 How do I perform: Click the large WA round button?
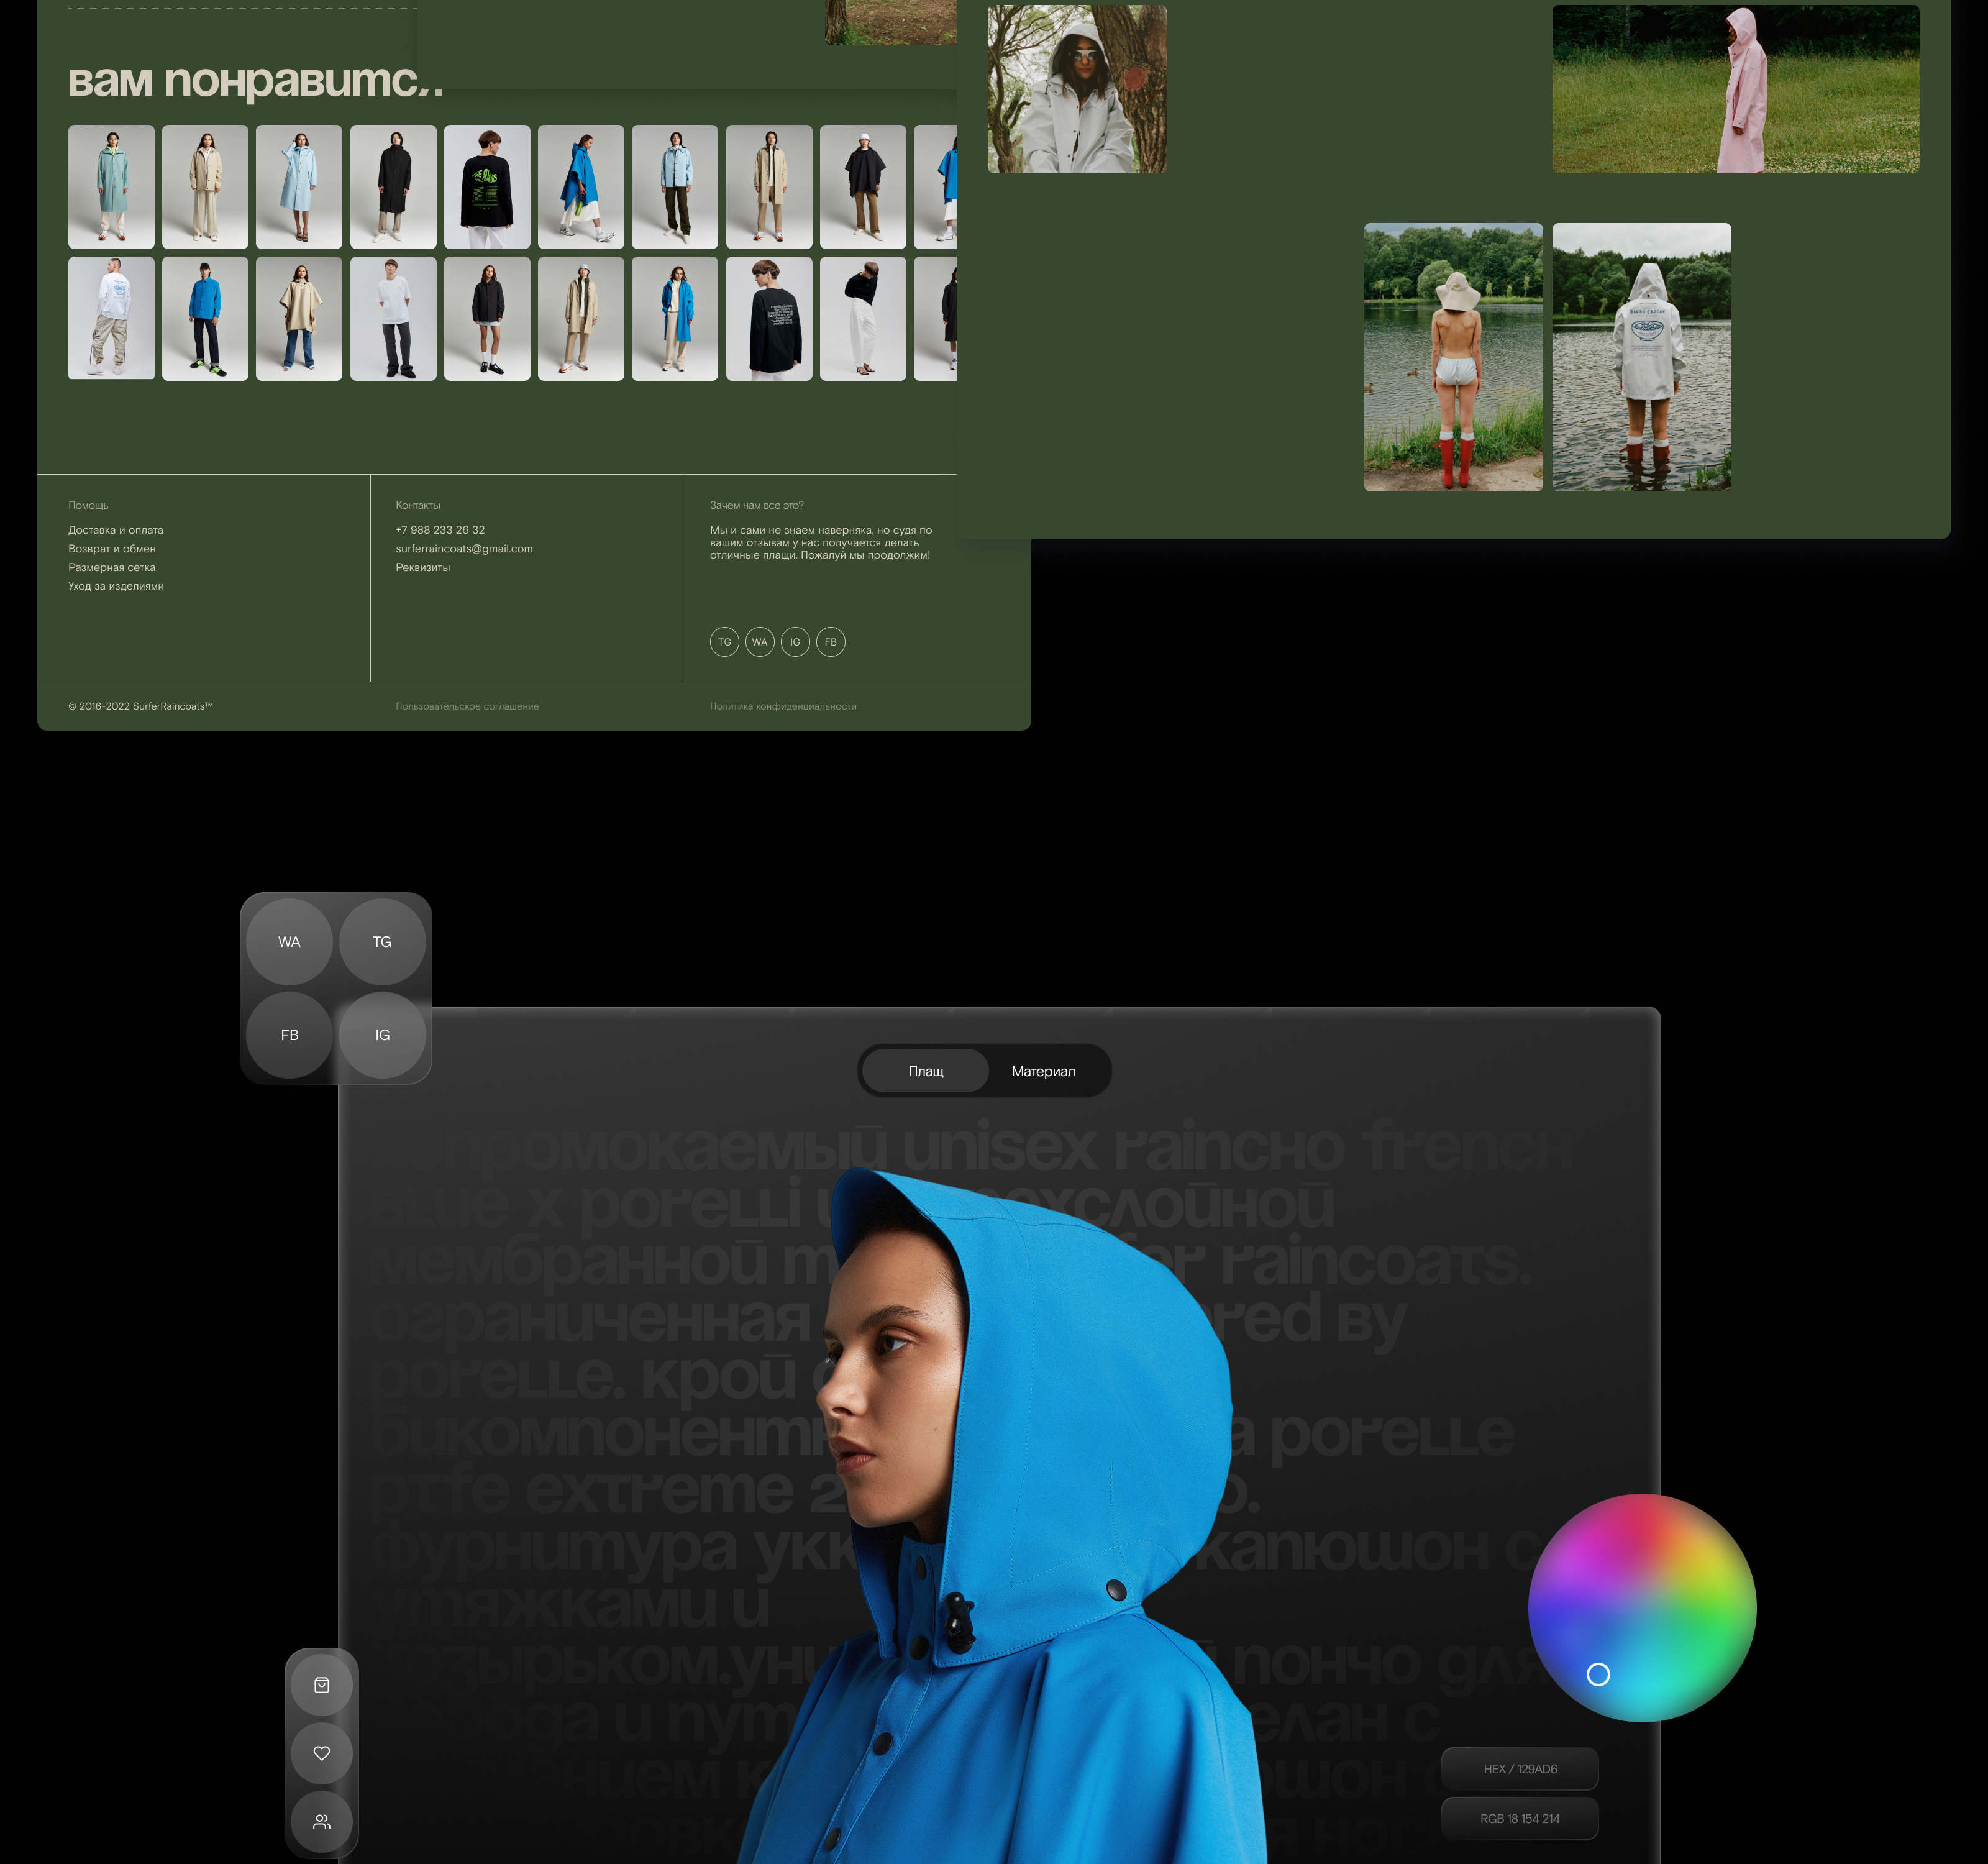point(289,941)
